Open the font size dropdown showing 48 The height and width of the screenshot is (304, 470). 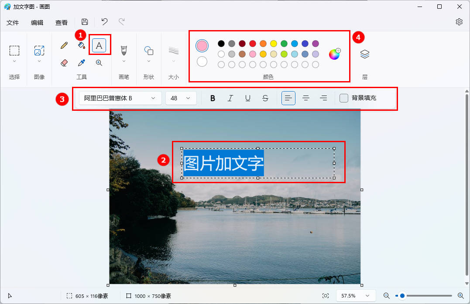(181, 98)
